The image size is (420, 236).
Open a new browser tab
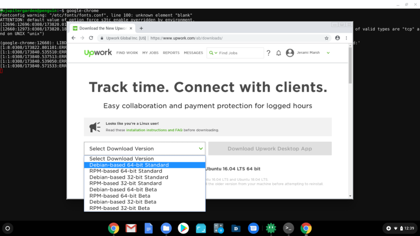[x=141, y=28]
